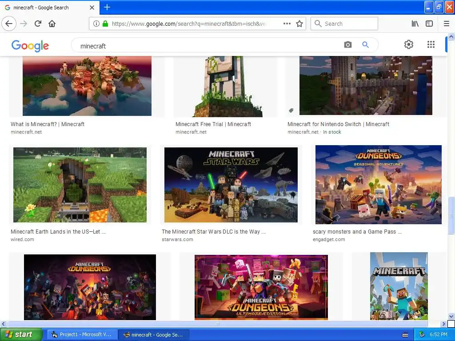Screen dimensions: 455x341
Task: Click 'Minecraft Free Trial | Minecraft' title
Action: [213, 124]
